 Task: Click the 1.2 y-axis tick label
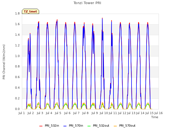(17, 46)
